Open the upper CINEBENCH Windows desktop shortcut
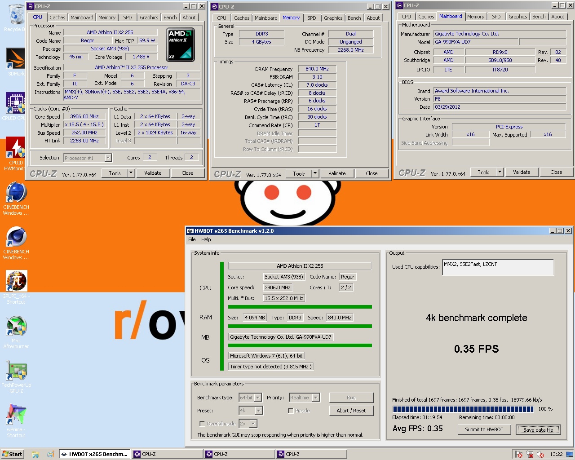Image resolution: width=575 pixels, height=460 pixels. pos(16,199)
